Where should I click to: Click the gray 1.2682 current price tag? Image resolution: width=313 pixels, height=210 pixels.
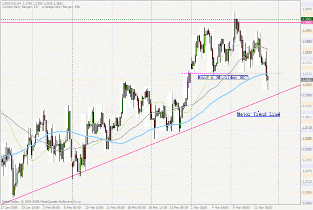[307, 80]
